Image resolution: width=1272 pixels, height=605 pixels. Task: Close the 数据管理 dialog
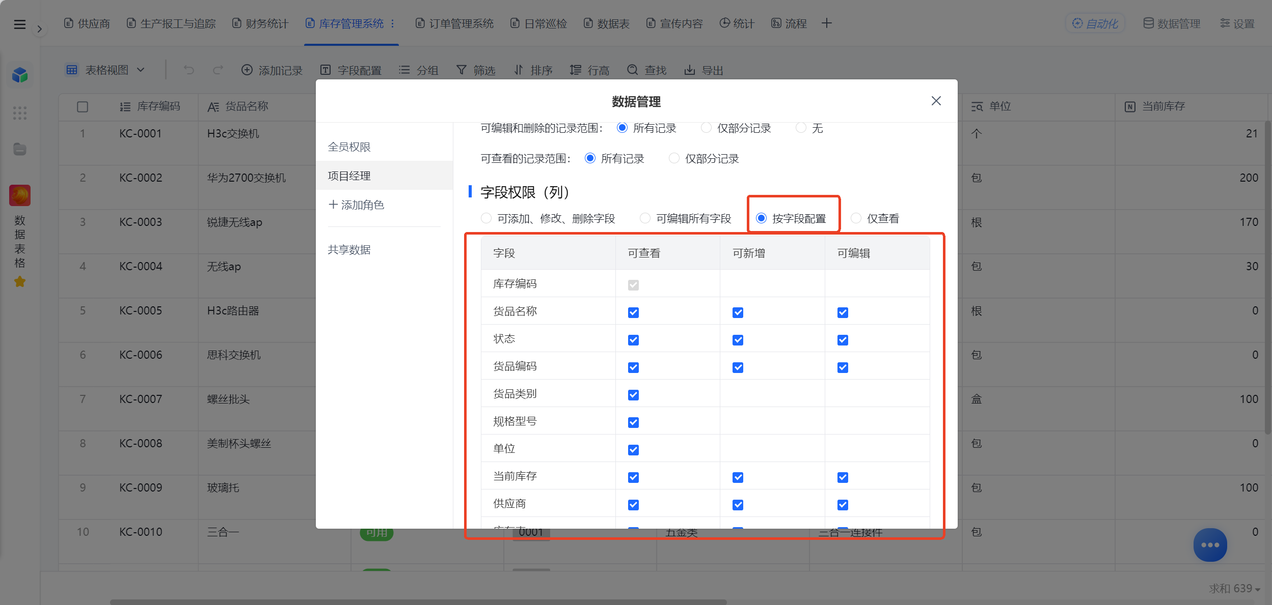tap(936, 101)
